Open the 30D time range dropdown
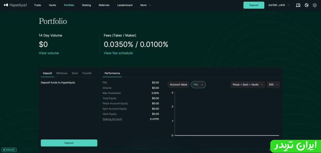The height and width of the screenshot is (153, 321). [273, 85]
